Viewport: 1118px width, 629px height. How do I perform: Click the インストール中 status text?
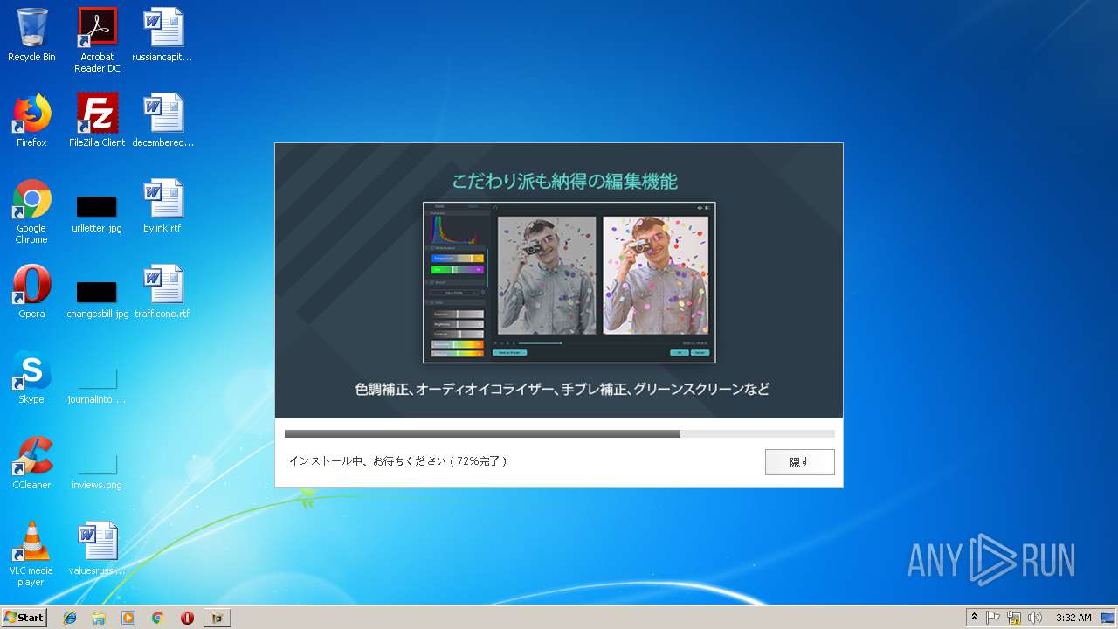coord(397,460)
